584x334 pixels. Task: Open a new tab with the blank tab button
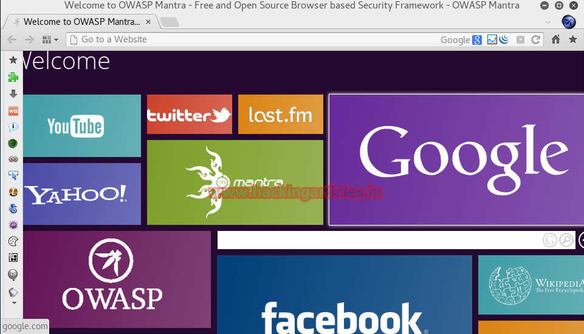tap(170, 22)
